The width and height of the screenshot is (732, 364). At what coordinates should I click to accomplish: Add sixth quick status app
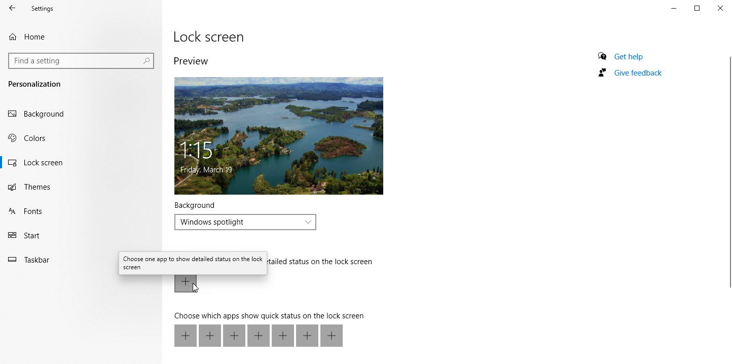coord(307,336)
